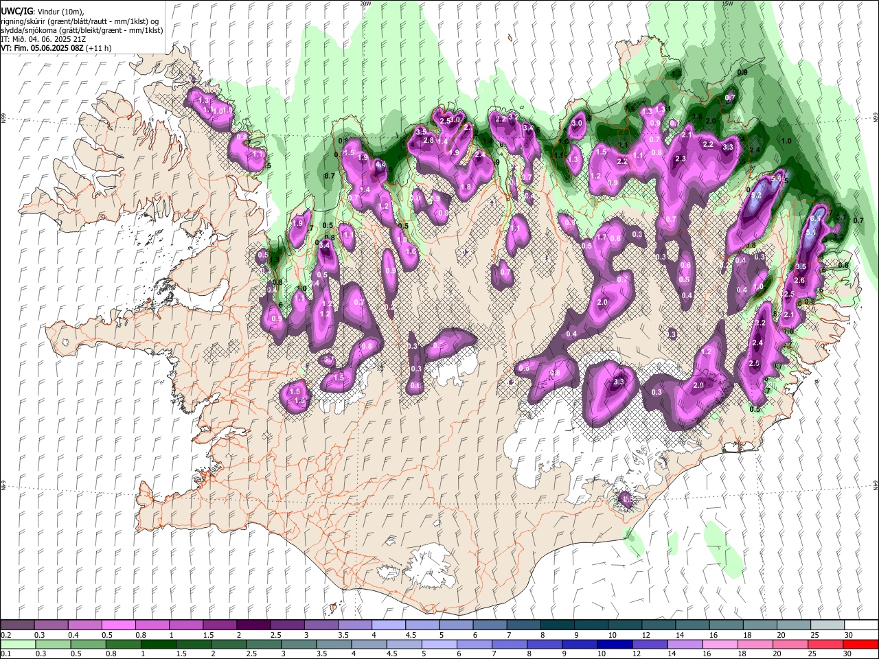Pick the violet 14–16 rain legend swatch
The image size is (879, 659).
pyautogui.click(x=685, y=644)
